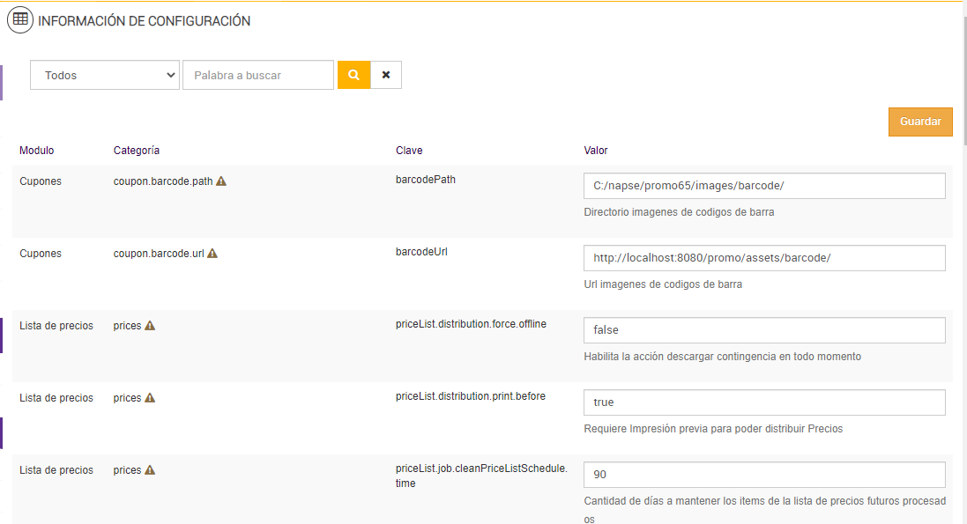Focus the barcodePath value field

point(764,186)
